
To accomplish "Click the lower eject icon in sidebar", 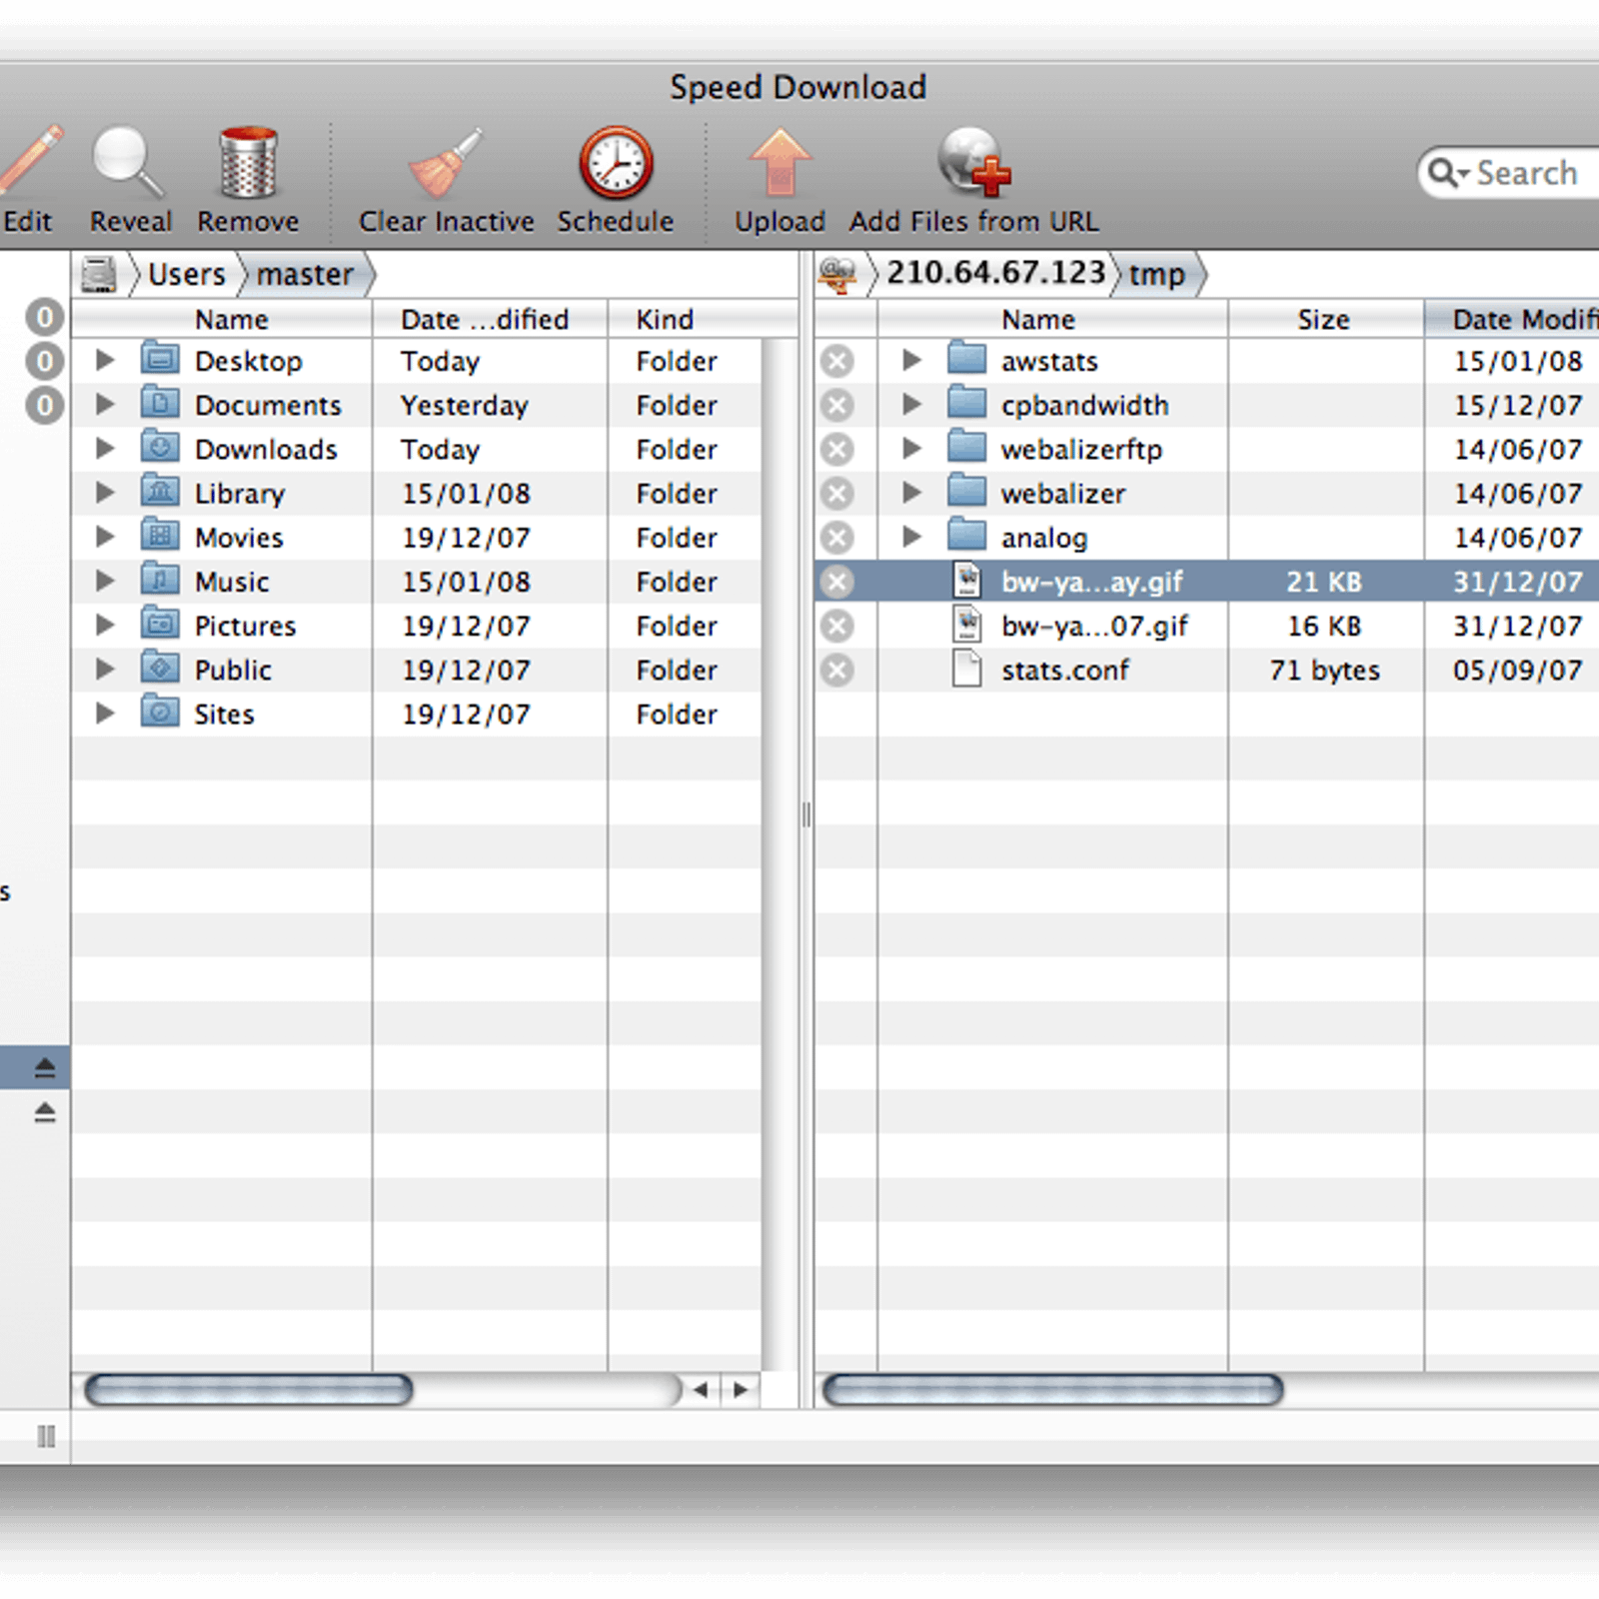I will tap(45, 1111).
